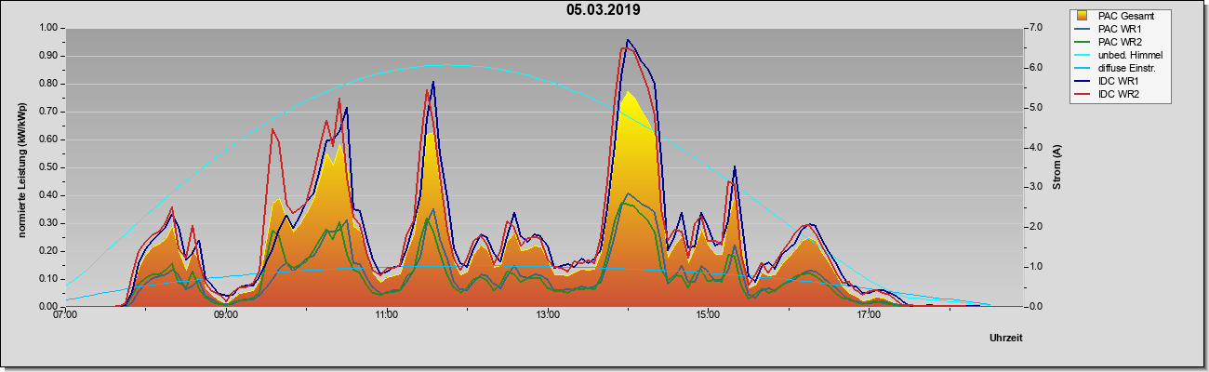Click the Uhrzeit axis title
This screenshot has height=372, width=1209.
click(x=1005, y=339)
